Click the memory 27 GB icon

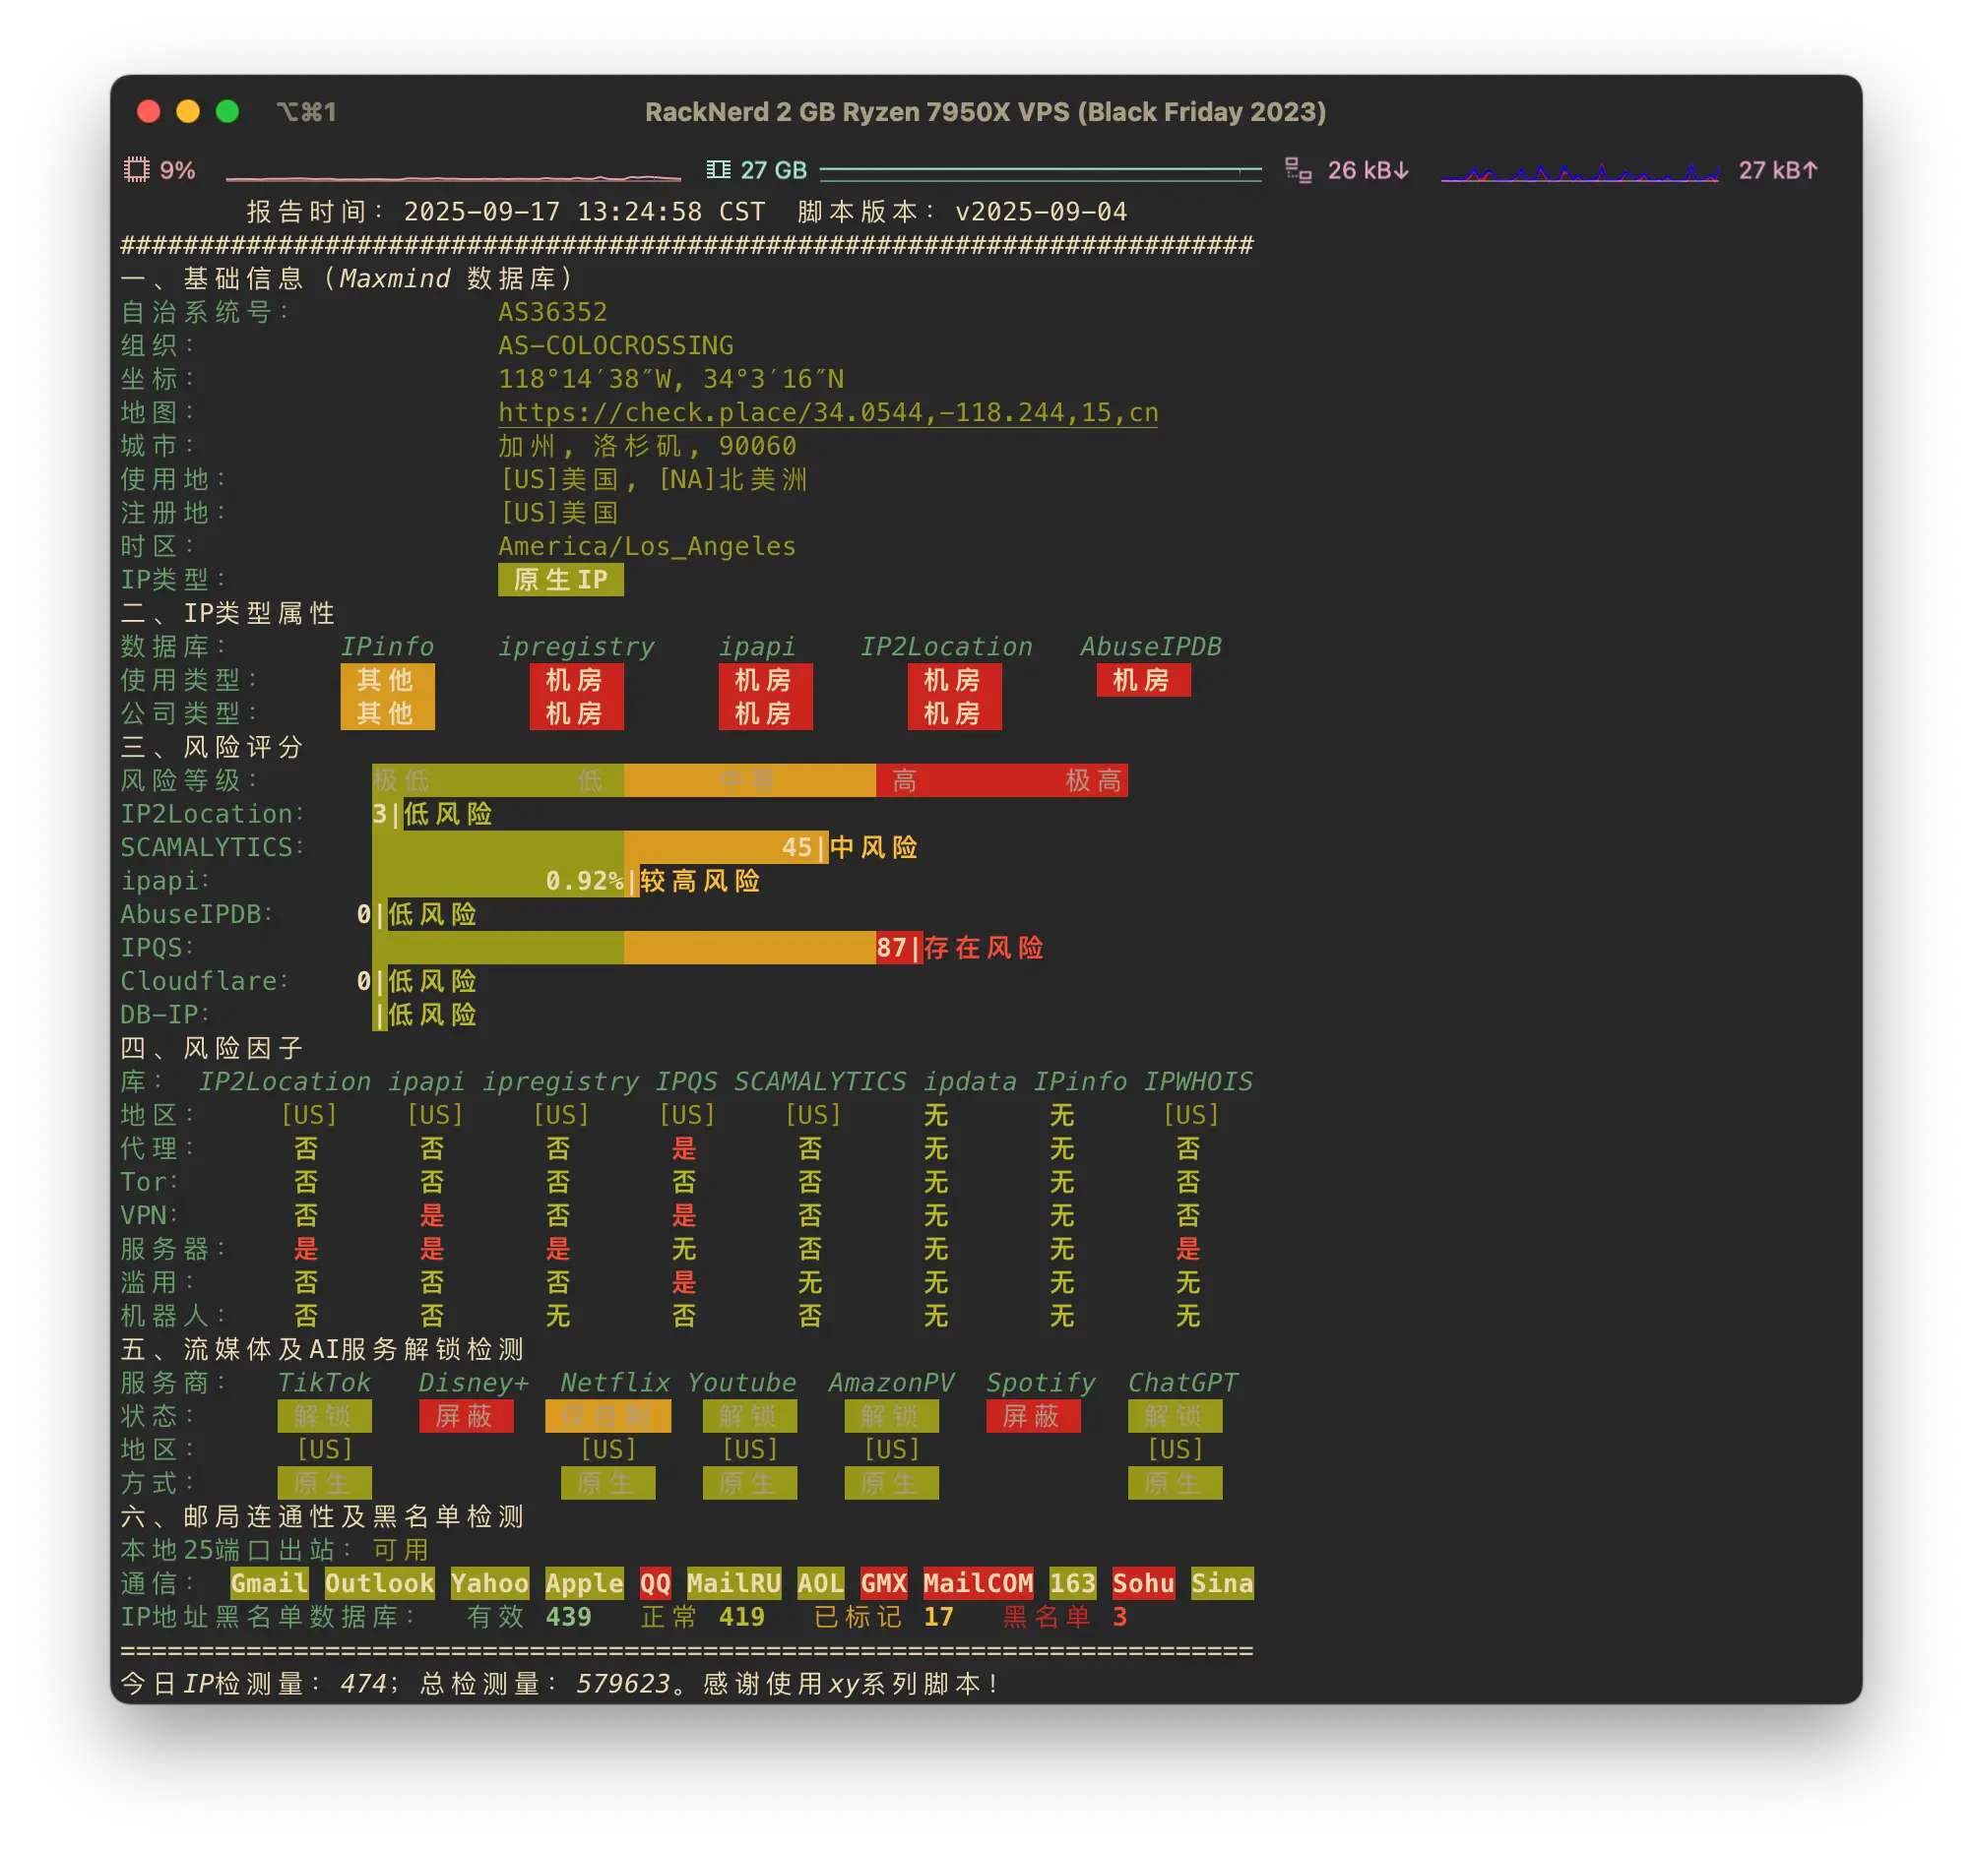pos(718,169)
